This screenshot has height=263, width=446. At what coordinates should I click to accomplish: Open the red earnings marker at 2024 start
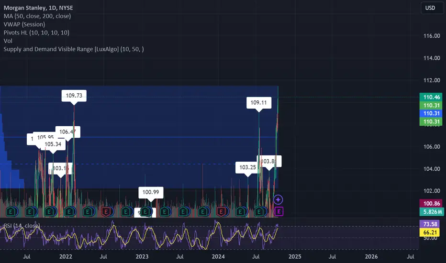point(221,211)
